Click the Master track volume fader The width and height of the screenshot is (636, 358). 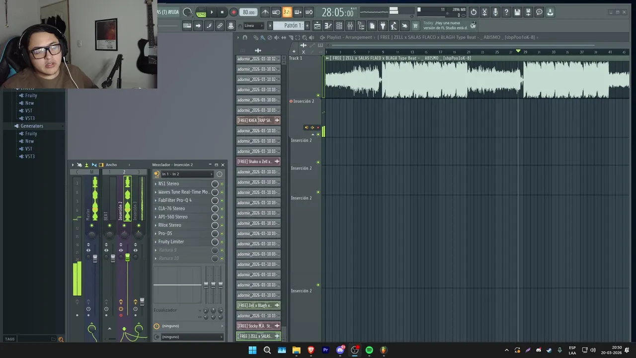(95, 259)
